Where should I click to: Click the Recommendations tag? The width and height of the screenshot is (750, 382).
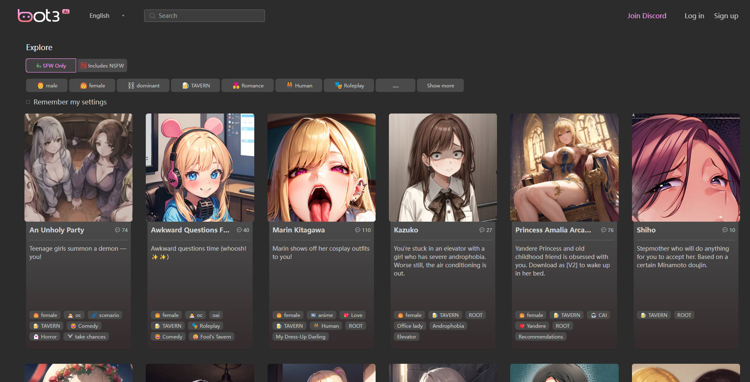click(541, 337)
